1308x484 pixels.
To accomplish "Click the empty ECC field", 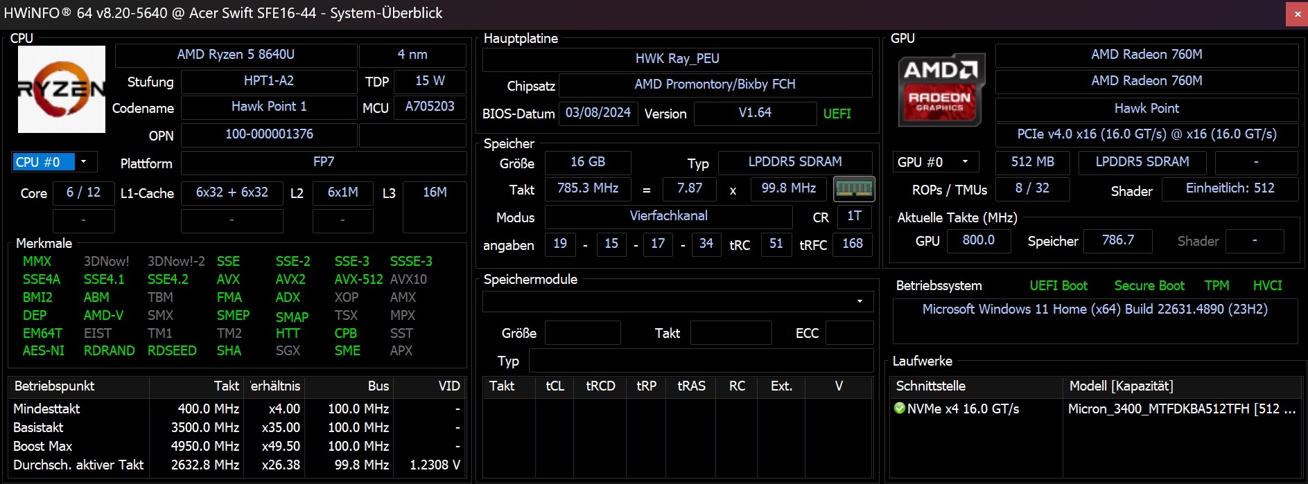I will (x=849, y=333).
